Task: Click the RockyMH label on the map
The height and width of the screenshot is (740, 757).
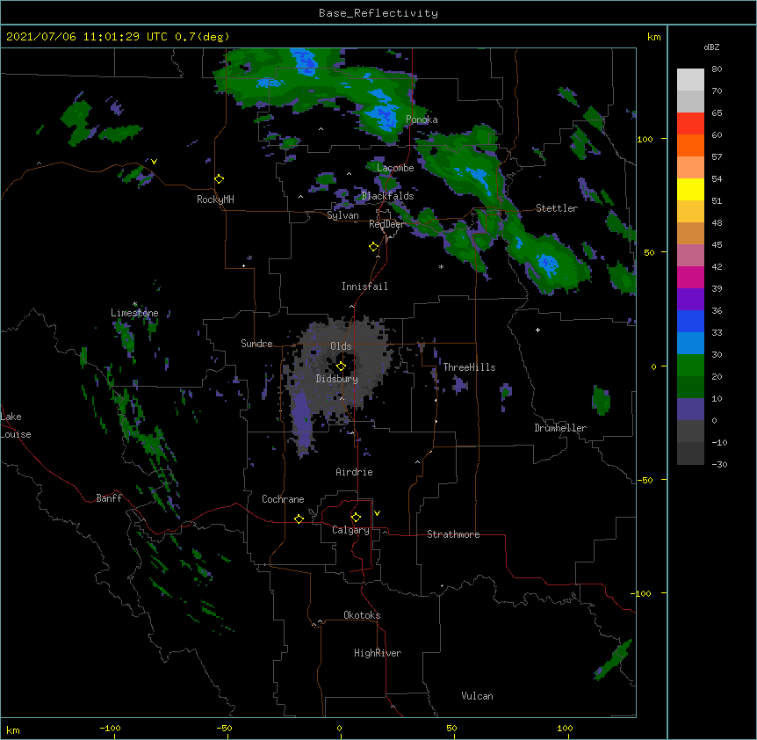Action: point(215,200)
